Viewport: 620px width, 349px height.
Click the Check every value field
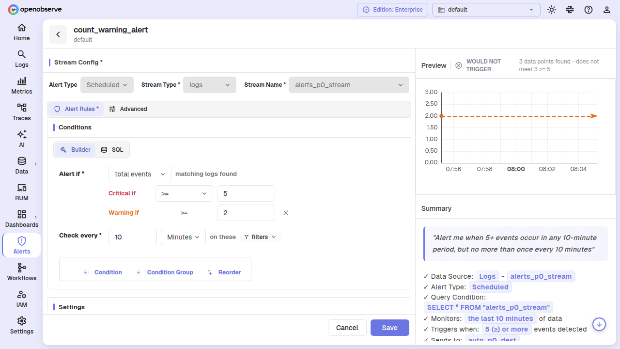[133, 237]
